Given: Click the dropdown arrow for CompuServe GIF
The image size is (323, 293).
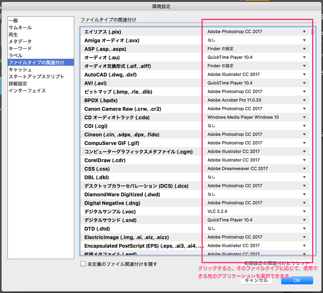Looking at the screenshot, I should pyautogui.click(x=304, y=143).
